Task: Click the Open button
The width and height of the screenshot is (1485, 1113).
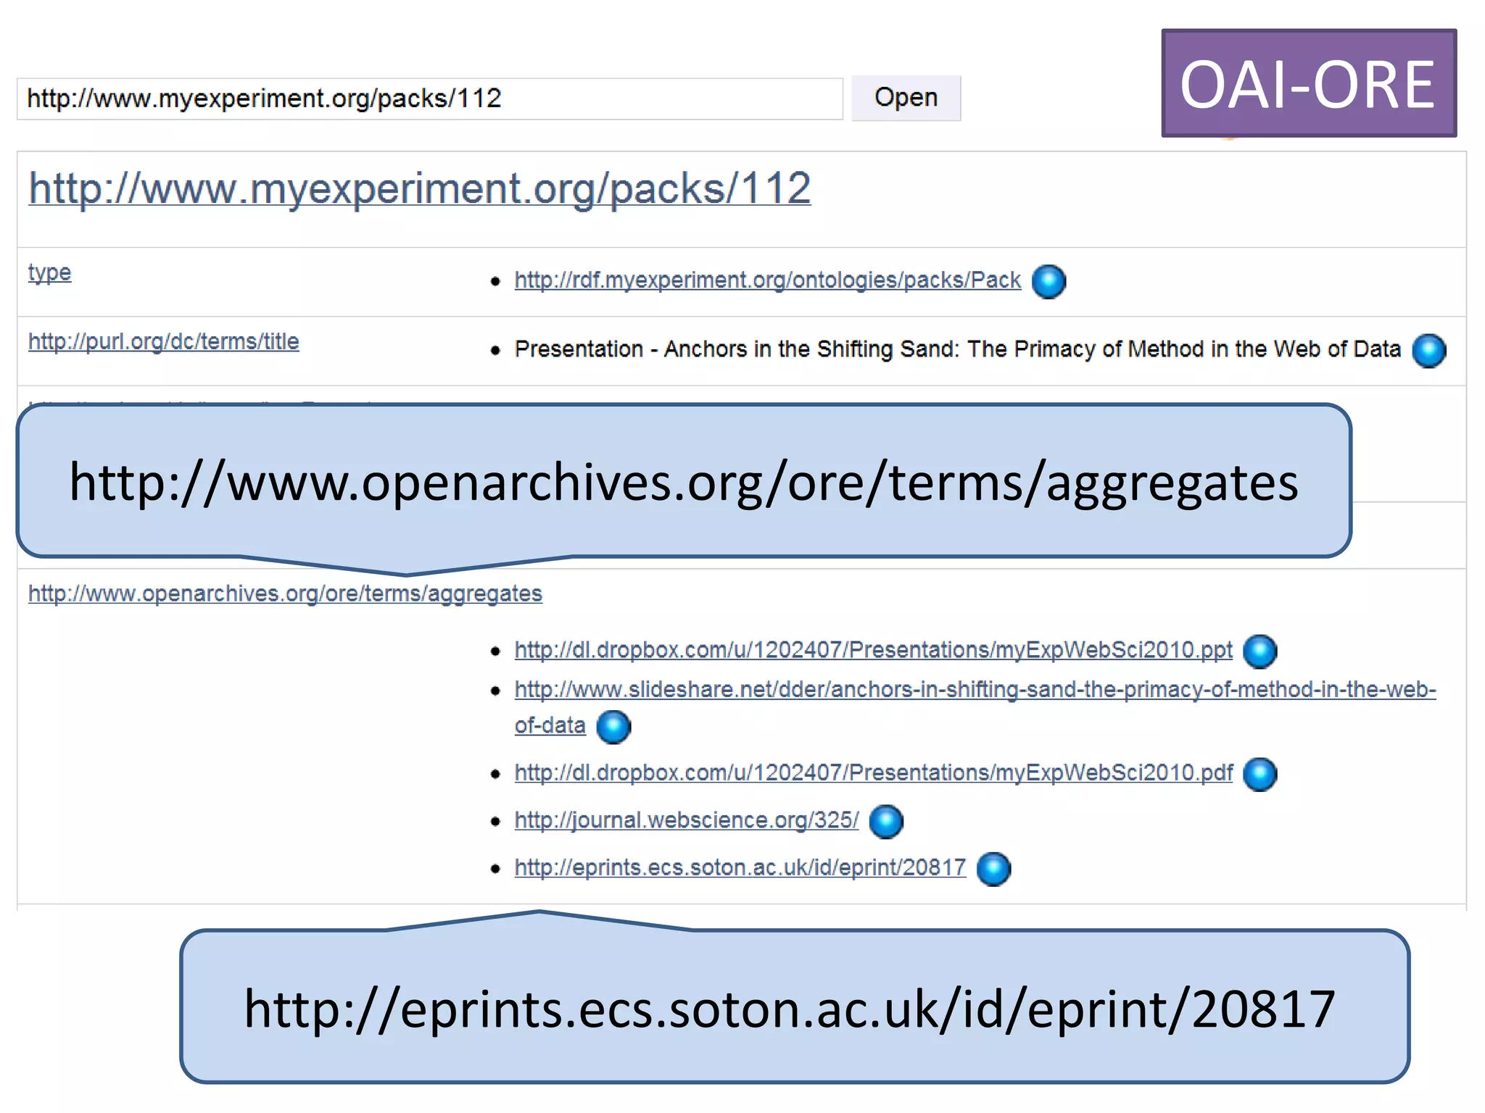Action: click(x=906, y=98)
